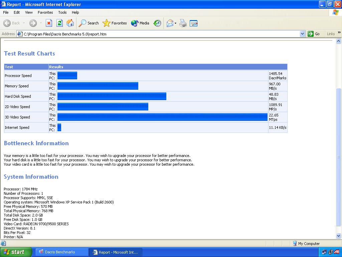Screen dimensions: 342x257
Task: Click scrollbar up arrow
Action: point(339,41)
